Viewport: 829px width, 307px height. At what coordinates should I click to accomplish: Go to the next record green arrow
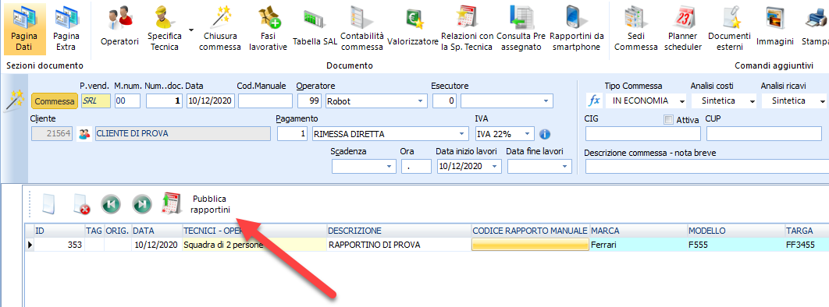pyautogui.click(x=142, y=204)
